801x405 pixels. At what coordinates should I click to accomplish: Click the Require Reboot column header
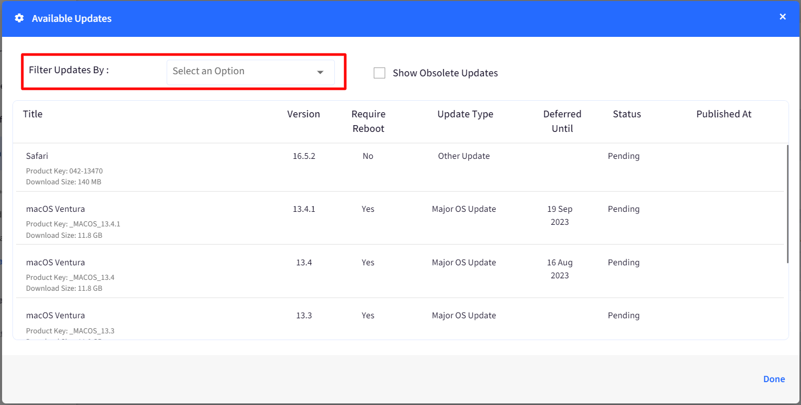[369, 122]
